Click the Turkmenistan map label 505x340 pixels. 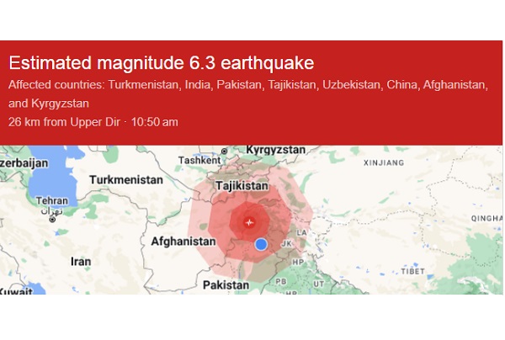pos(126,179)
